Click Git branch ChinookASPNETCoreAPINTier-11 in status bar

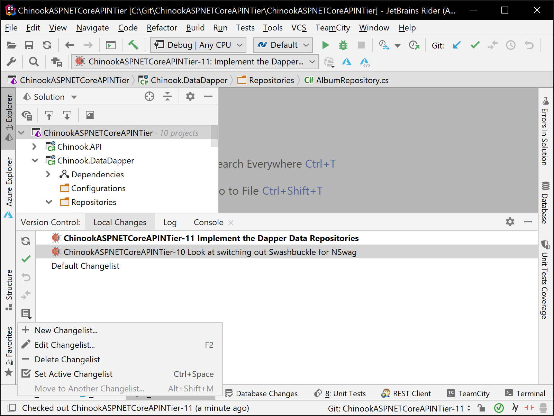click(399, 409)
